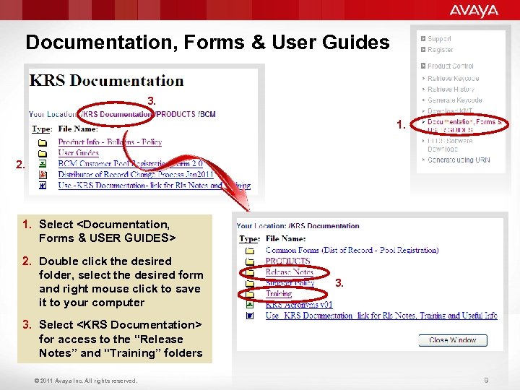Viewport: 520px width, 390px height.
Task: Click the Type: column header in the lower /KRS Documentation list
Action: pyautogui.click(x=250, y=239)
